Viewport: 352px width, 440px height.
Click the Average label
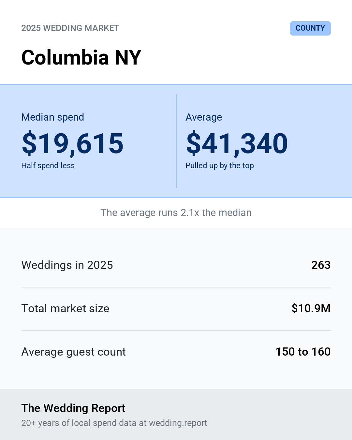[x=204, y=117]
